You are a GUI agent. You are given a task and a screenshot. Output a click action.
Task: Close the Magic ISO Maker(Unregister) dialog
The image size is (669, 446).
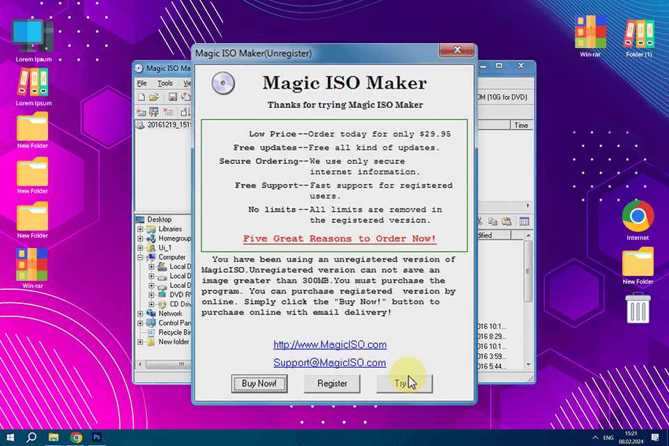point(457,50)
